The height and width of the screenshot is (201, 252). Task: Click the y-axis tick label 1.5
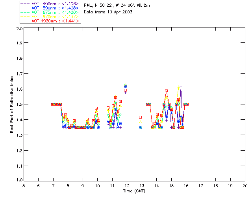tap(19, 104)
